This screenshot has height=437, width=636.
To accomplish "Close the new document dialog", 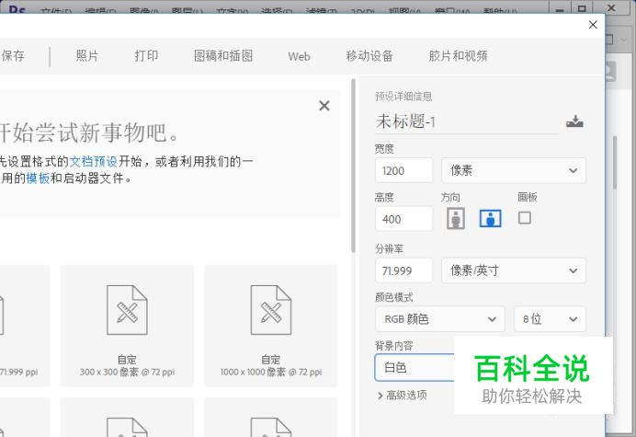I will click(x=593, y=25).
